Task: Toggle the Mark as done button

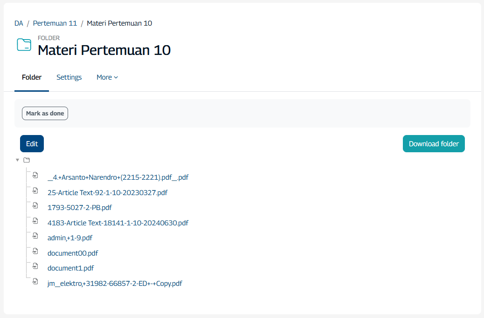Action: coord(45,114)
